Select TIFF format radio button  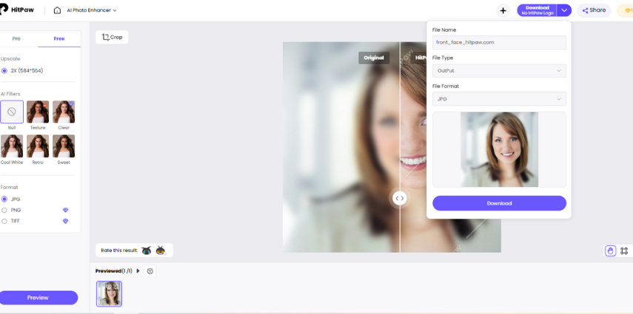[4, 221]
